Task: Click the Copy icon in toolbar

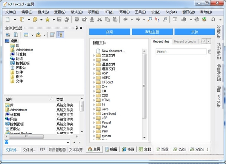Action: point(107,19)
